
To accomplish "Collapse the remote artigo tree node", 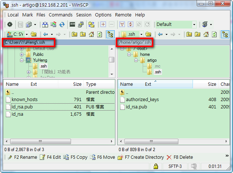I will click(136, 60).
